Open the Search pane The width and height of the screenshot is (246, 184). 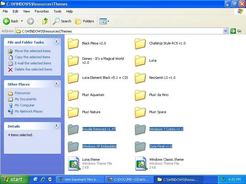pyautogui.click(x=62, y=21)
